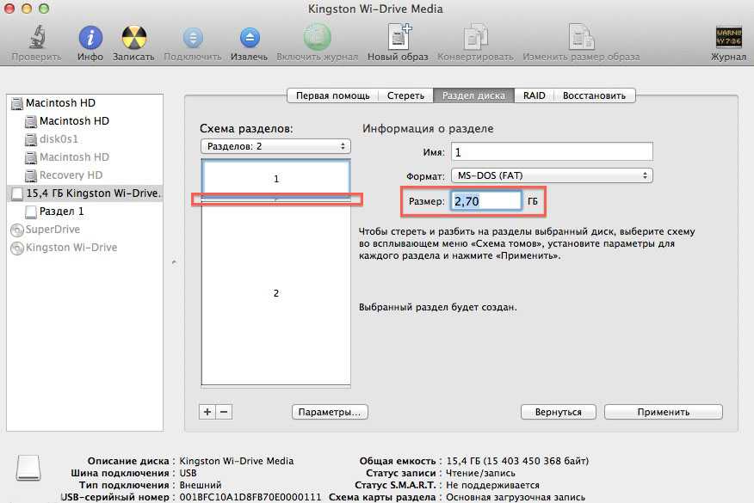Click the Изменить размер образа icon
754x503 pixels.
(x=581, y=36)
